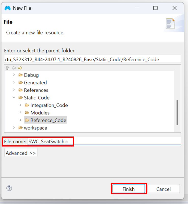The image size is (188, 204).
Task: Open the help question mark icon
Action: coord(9,188)
